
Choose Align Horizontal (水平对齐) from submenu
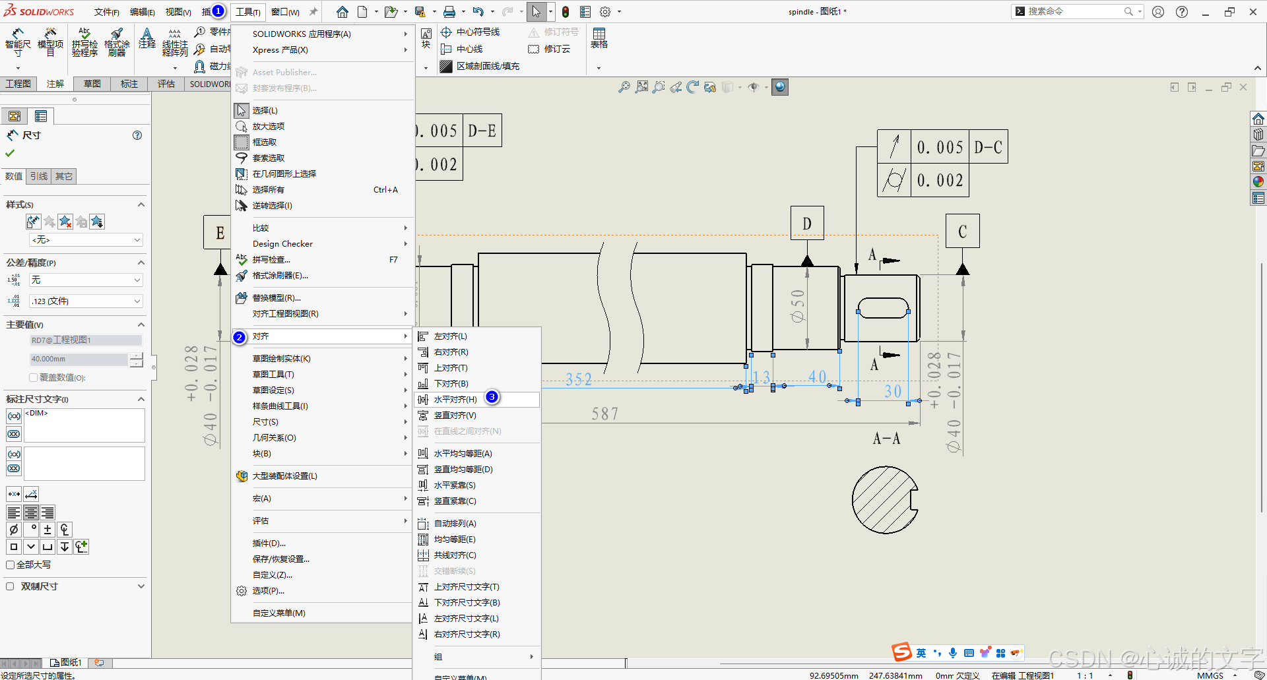(476, 400)
